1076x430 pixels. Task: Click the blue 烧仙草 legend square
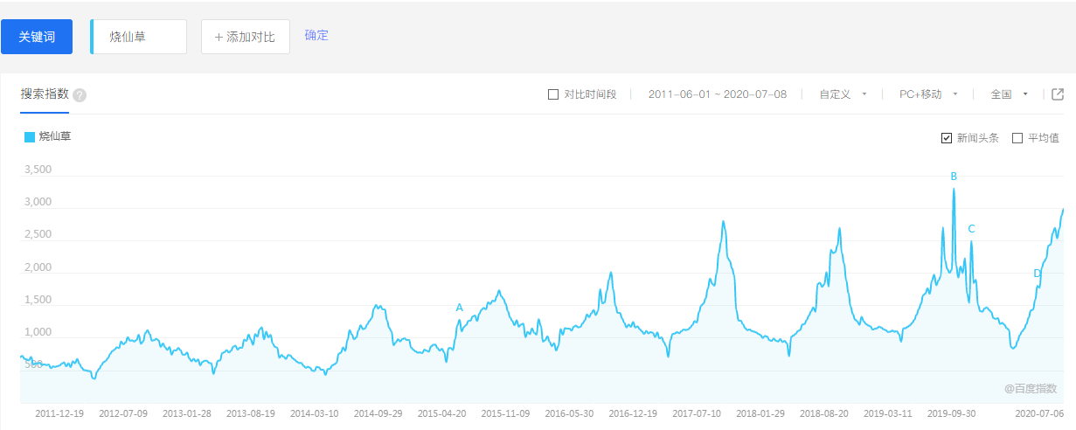[30, 136]
